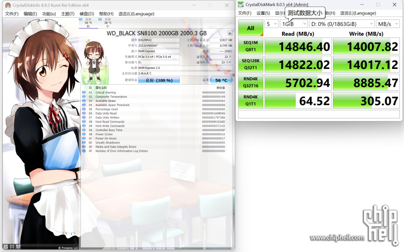Click status orb for Data Units Read row
This screenshot has width=404, height=252.
point(84,113)
